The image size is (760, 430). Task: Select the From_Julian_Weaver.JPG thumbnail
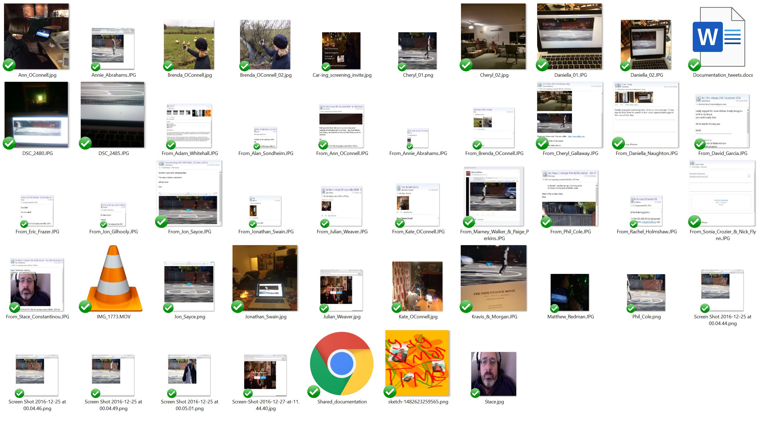tap(342, 206)
